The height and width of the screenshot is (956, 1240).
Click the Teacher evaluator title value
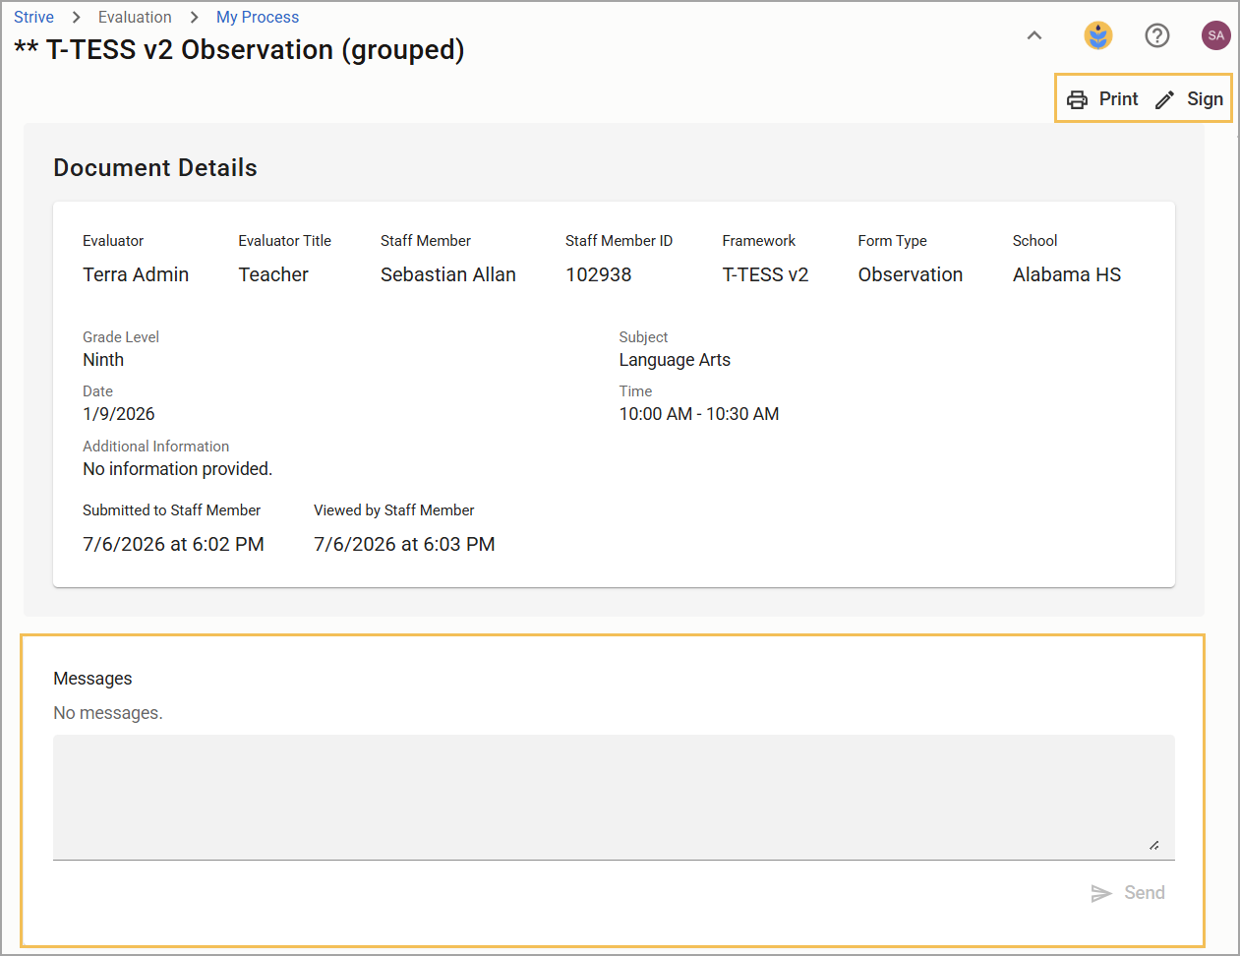273,274
